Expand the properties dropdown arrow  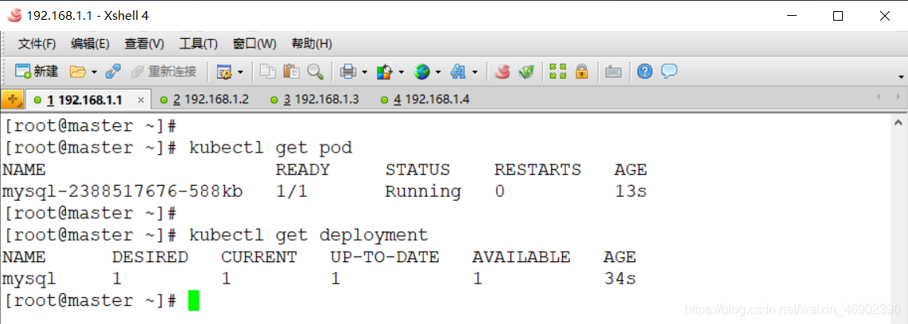tap(240, 72)
